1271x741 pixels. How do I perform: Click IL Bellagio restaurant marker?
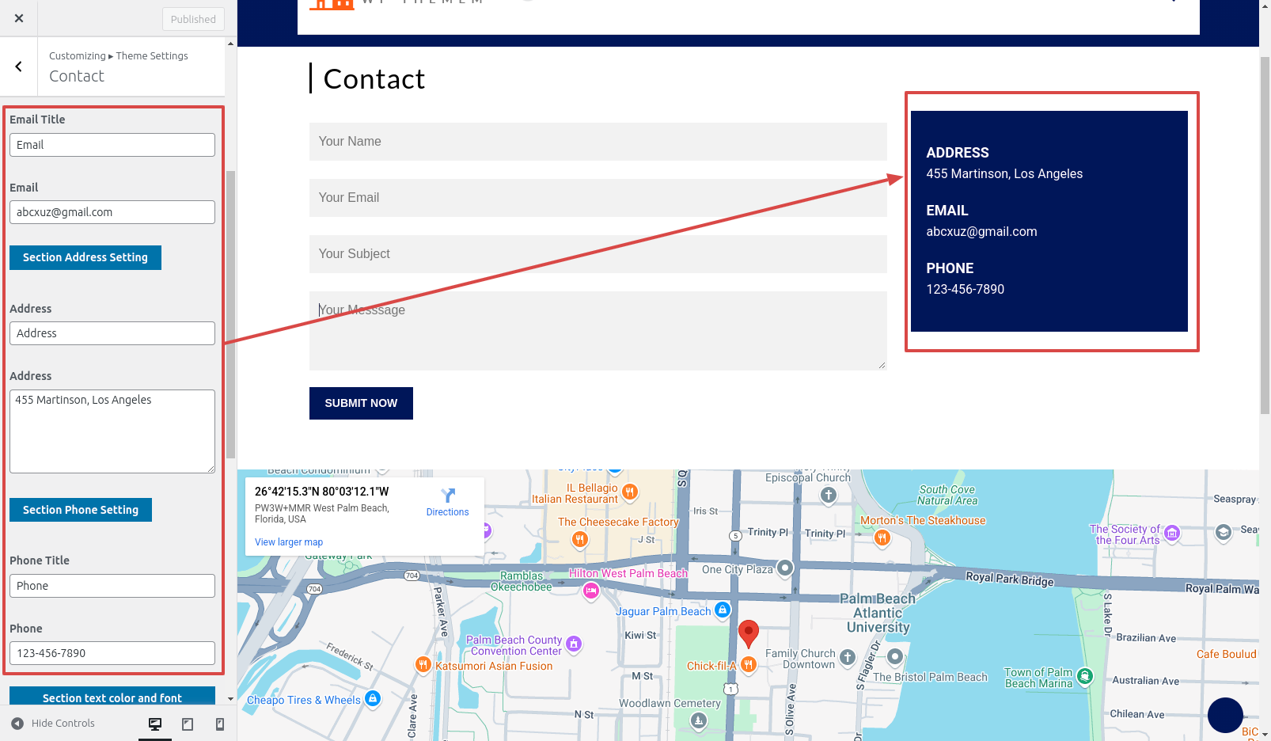pyautogui.click(x=630, y=492)
